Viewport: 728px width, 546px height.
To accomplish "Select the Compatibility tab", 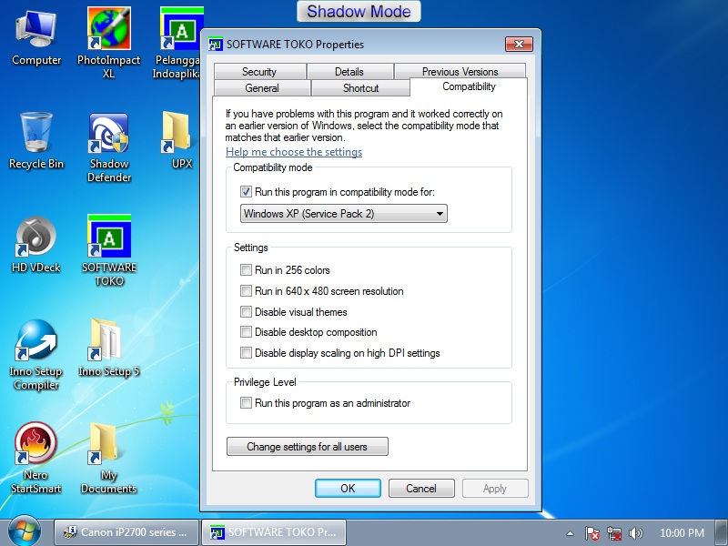I will [x=469, y=86].
